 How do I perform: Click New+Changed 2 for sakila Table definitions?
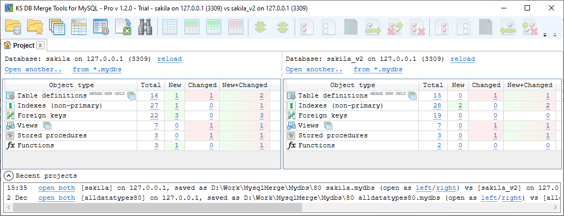(x=262, y=95)
